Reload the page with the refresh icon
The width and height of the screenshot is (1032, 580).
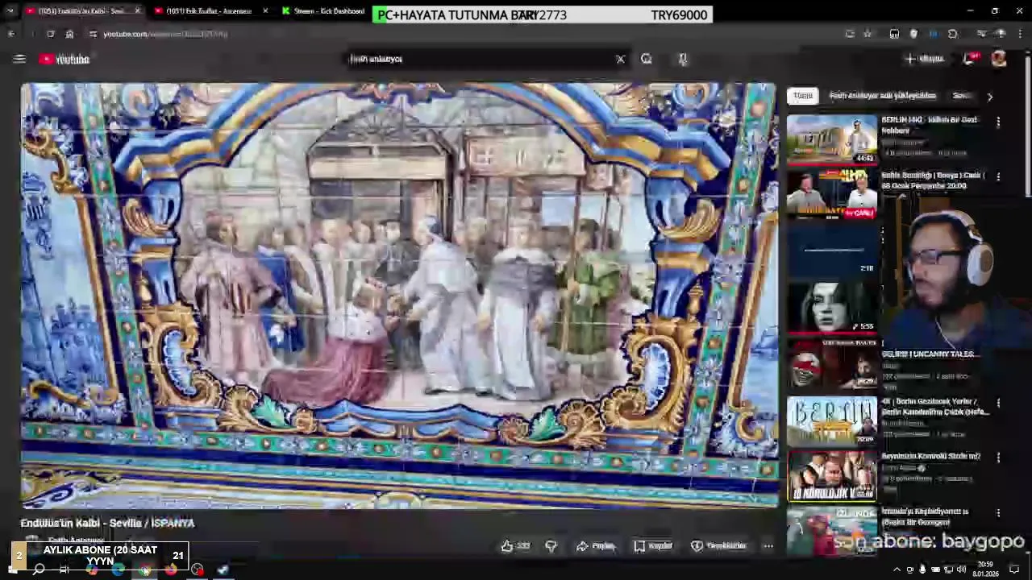[50, 34]
